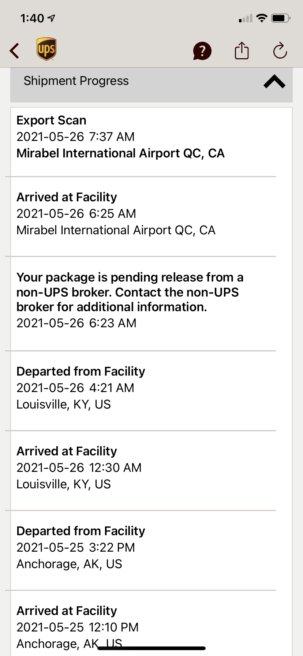Open the UPS shield logo
This screenshot has width=303, height=656.
[46, 49]
